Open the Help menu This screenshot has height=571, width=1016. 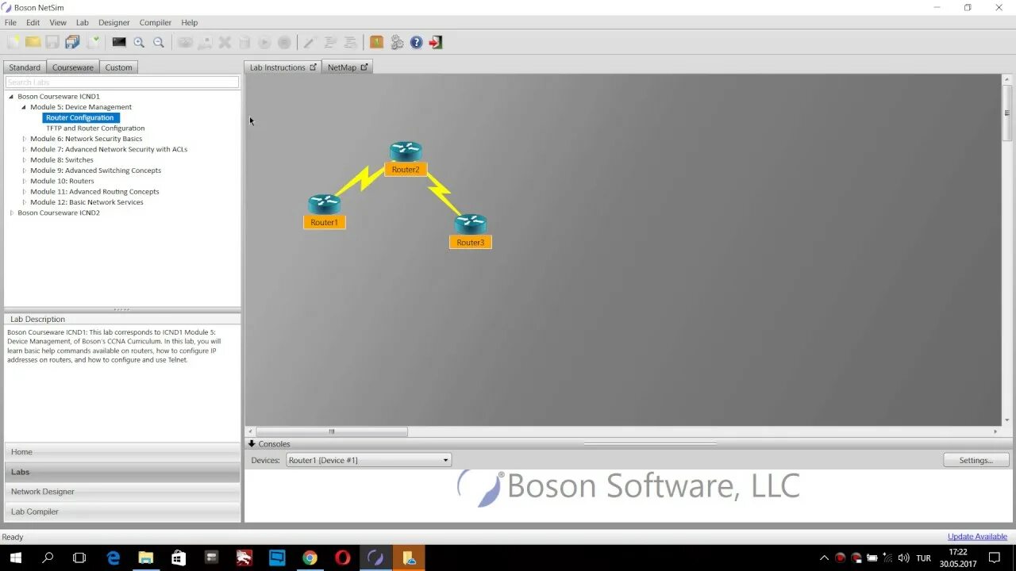click(189, 22)
